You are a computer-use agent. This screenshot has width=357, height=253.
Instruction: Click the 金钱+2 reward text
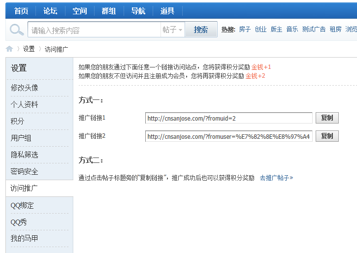coord(255,76)
